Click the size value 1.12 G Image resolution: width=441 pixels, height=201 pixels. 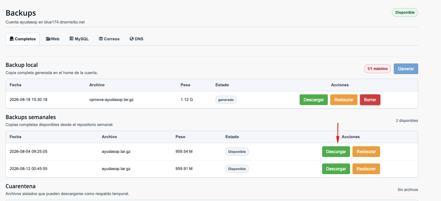click(x=187, y=100)
